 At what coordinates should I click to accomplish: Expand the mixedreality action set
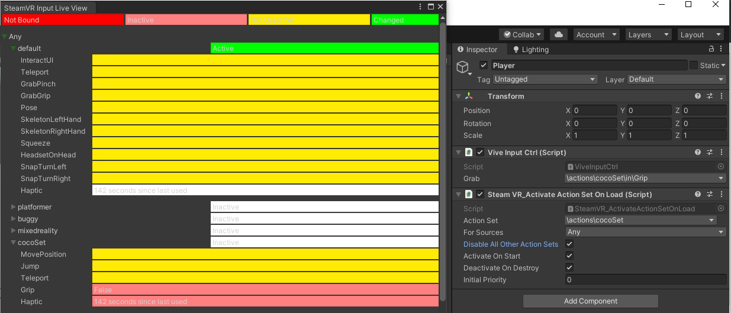point(13,231)
